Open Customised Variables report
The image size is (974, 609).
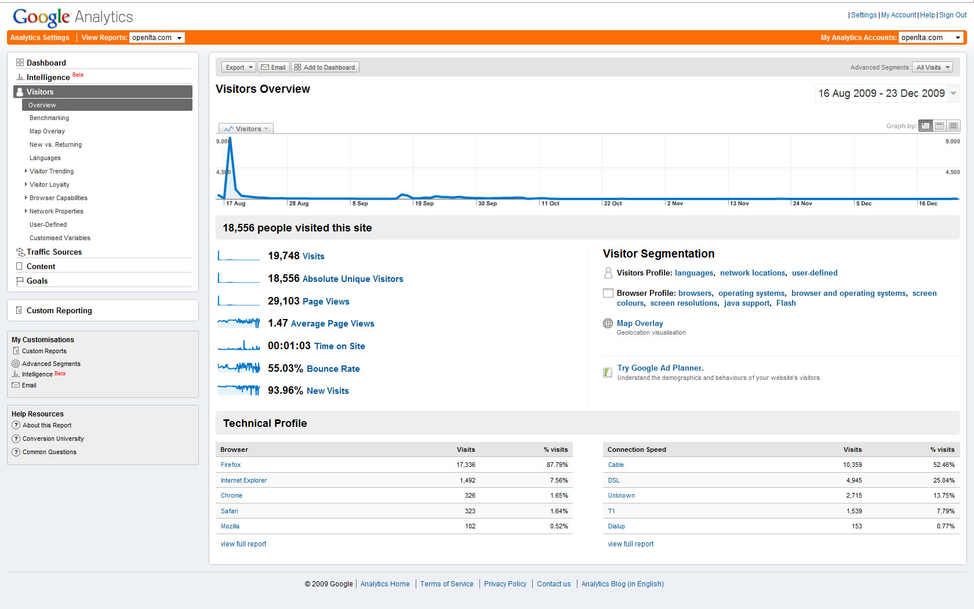point(60,238)
